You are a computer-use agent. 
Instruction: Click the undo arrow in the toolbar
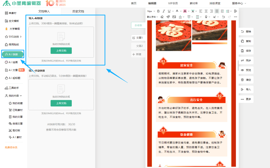coord(223,17)
